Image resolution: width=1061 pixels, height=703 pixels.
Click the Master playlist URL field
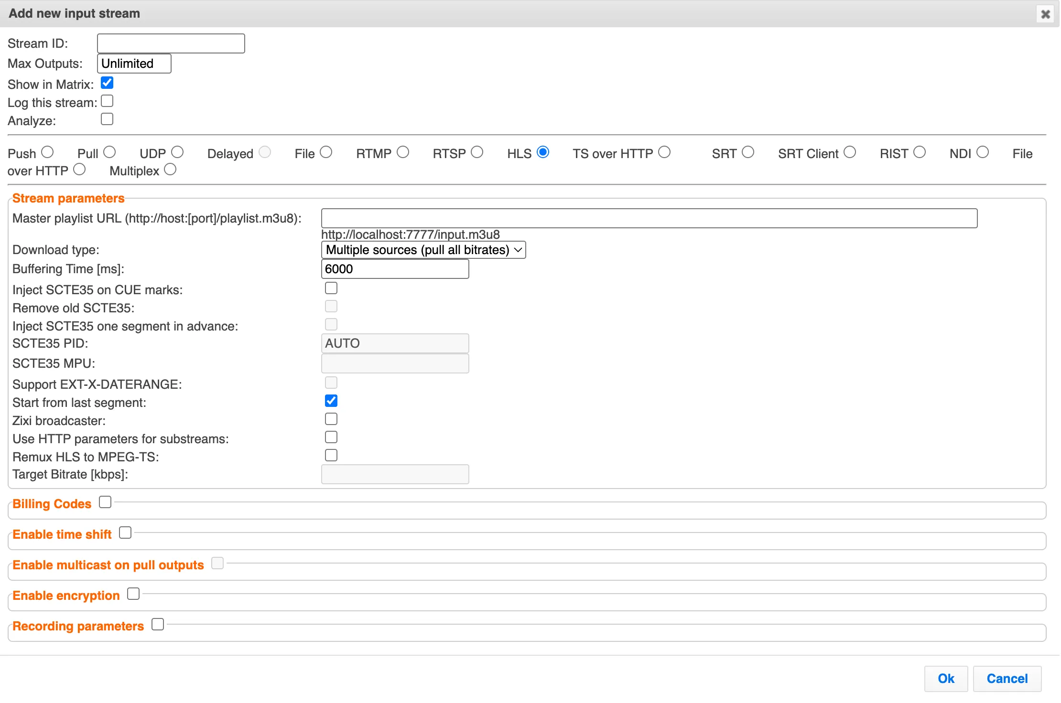[x=649, y=218]
